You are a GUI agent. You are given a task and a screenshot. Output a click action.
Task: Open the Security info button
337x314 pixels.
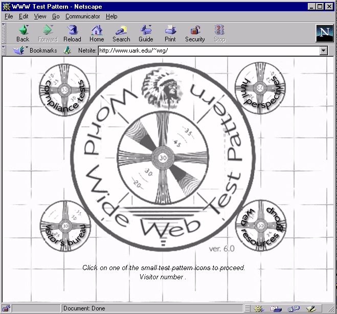click(195, 33)
